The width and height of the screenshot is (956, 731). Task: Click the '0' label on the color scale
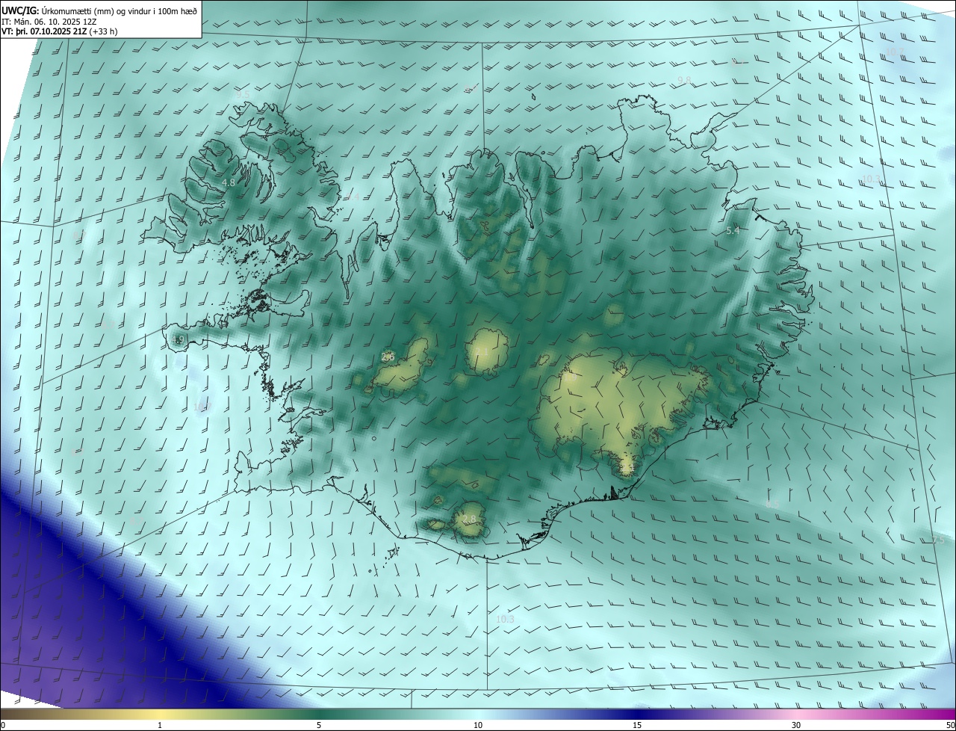pos(3,726)
